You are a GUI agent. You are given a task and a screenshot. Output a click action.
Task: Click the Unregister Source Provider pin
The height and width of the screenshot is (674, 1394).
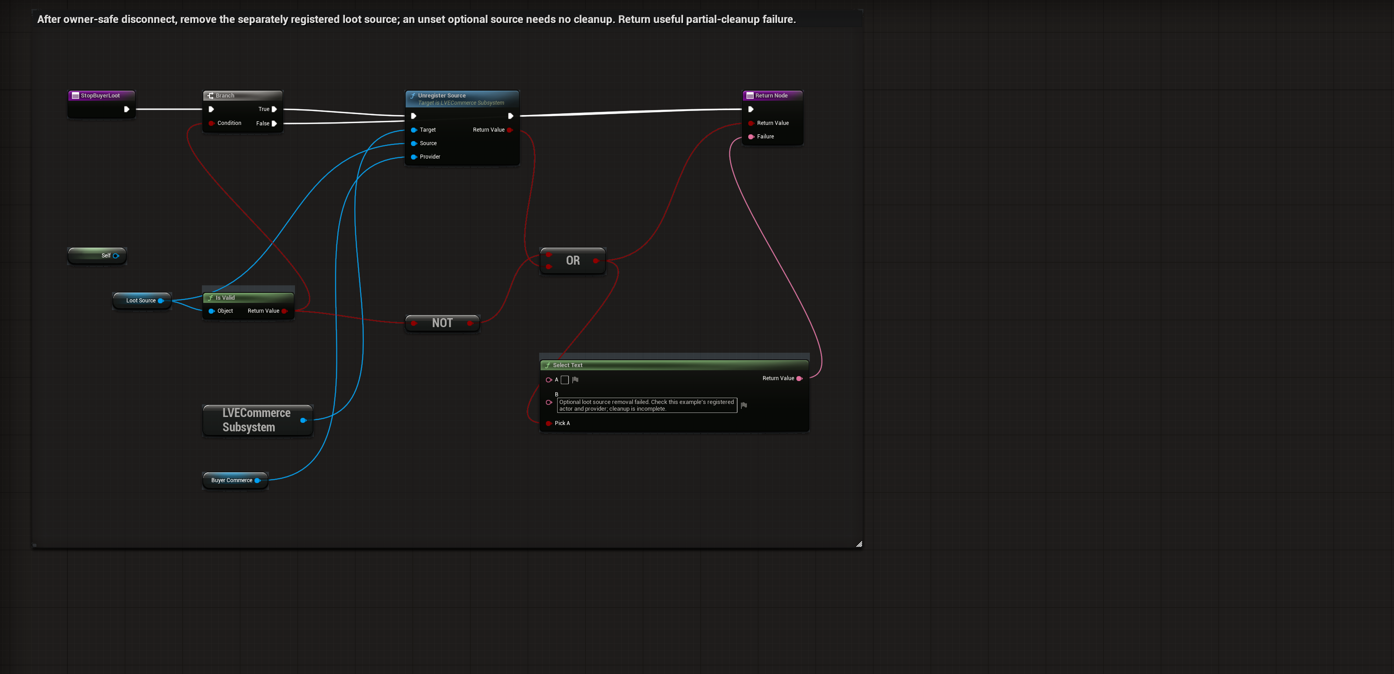click(414, 157)
